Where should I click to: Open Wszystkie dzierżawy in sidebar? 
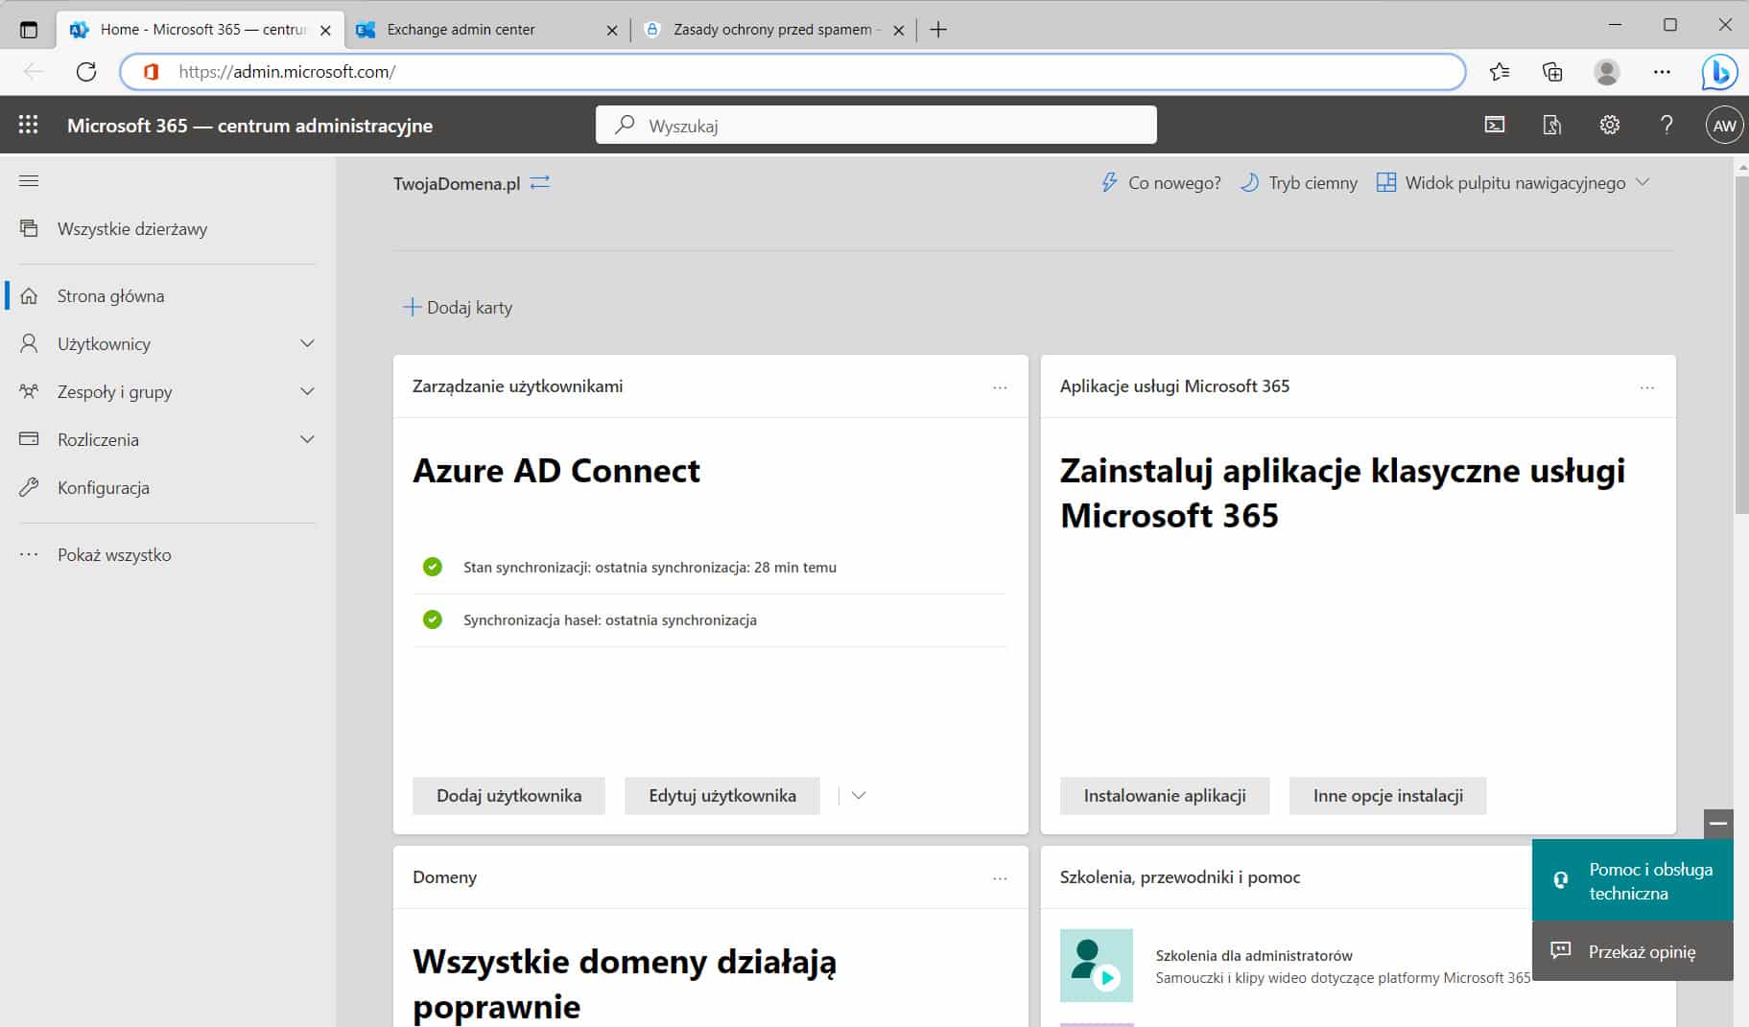coord(132,228)
